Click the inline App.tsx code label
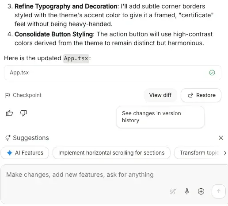The width and height of the screenshot is (228, 206). [x=76, y=58]
